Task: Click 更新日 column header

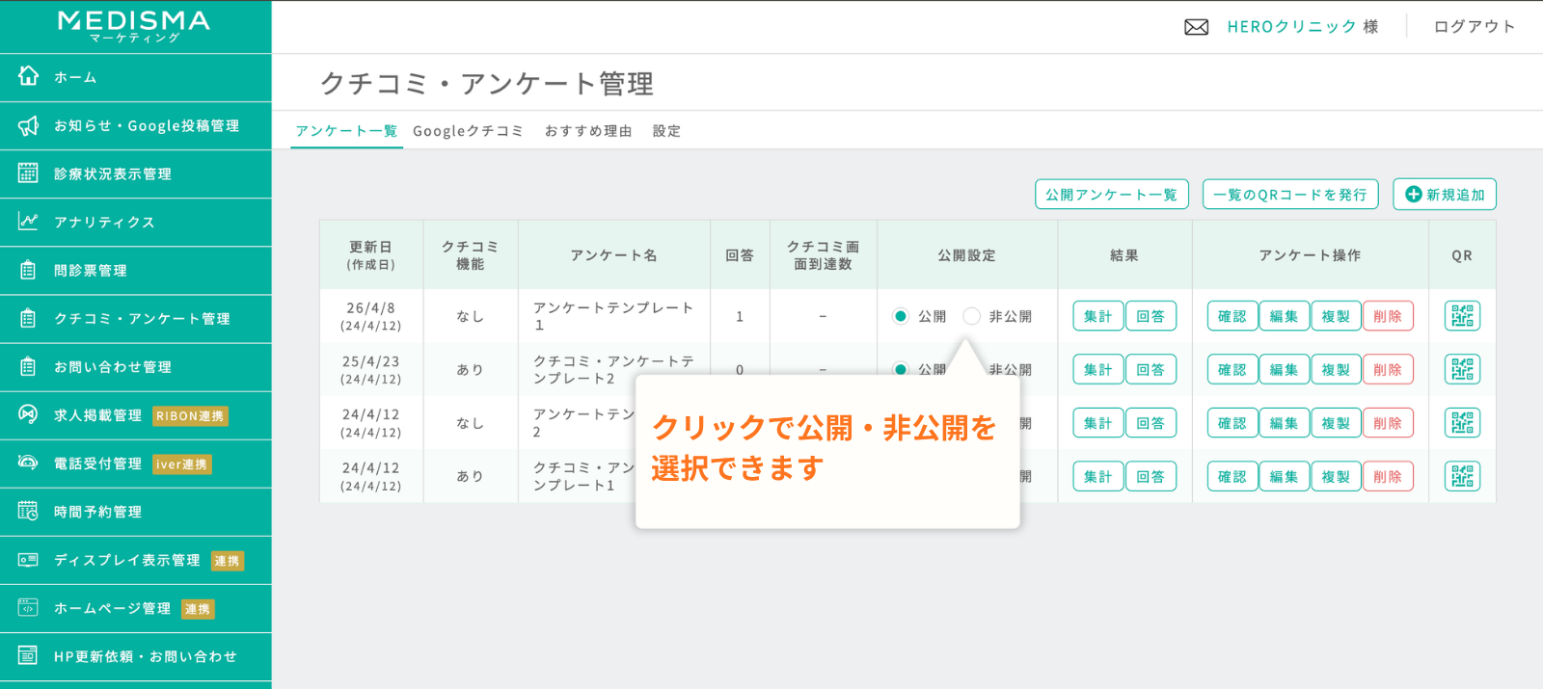Action: [371, 255]
